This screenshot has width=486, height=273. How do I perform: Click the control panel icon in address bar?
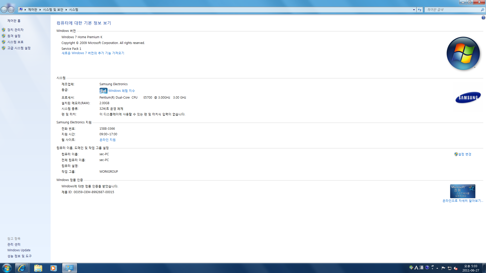click(x=21, y=10)
